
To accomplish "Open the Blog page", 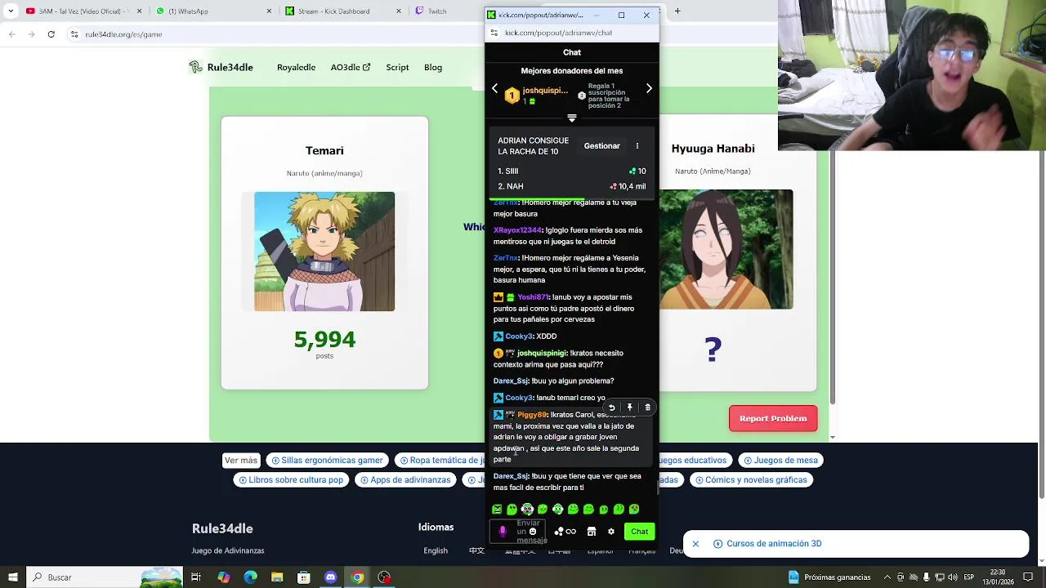I will pyautogui.click(x=433, y=68).
